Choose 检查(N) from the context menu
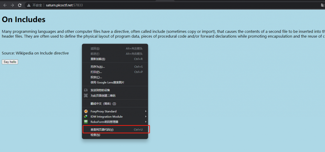The image size is (325, 152). tap(115, 135)
